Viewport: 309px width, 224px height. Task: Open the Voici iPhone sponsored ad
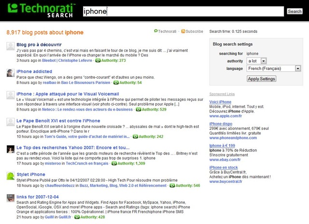coord(220,102)
